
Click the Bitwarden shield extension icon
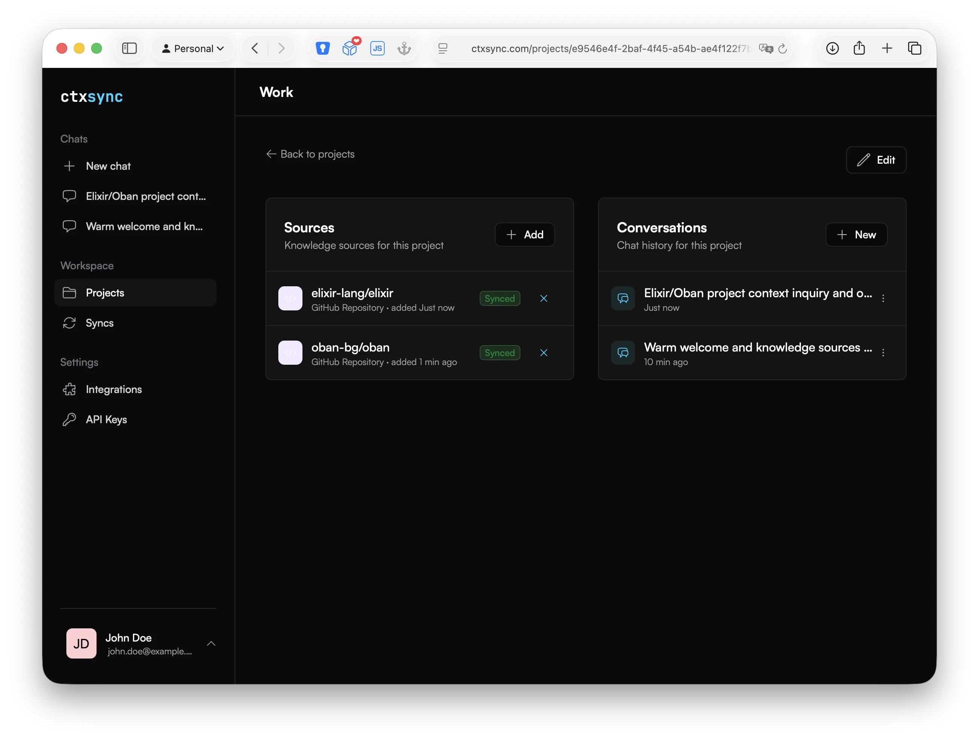pyautogui.click(x=323, y=48)
